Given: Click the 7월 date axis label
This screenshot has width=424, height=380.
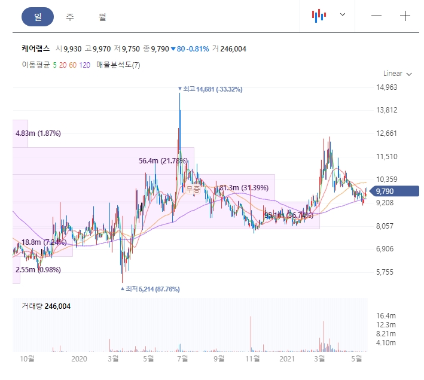Looking at the screenshot, I should click(x=182, y=359).
